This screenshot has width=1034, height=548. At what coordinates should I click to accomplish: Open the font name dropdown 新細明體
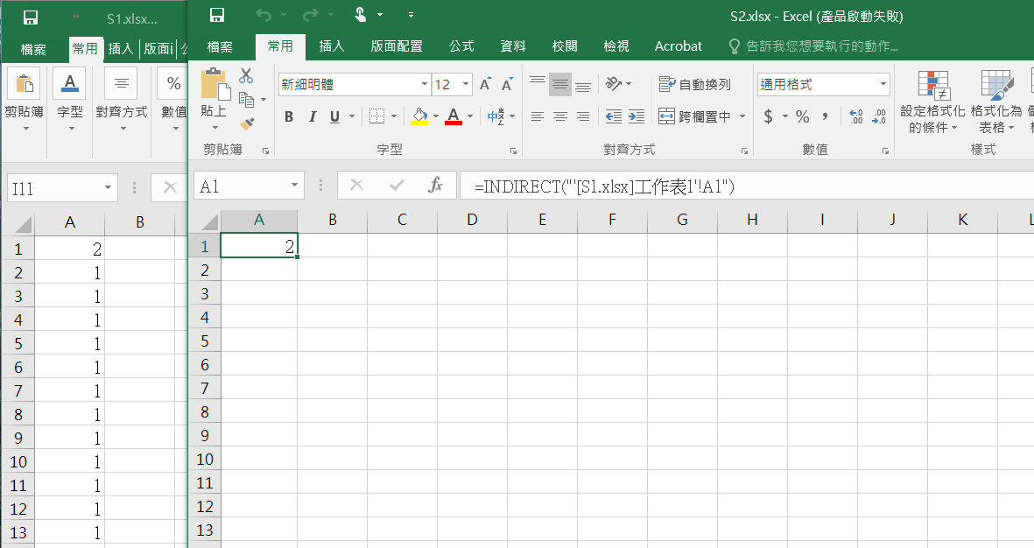click(425, 85)
